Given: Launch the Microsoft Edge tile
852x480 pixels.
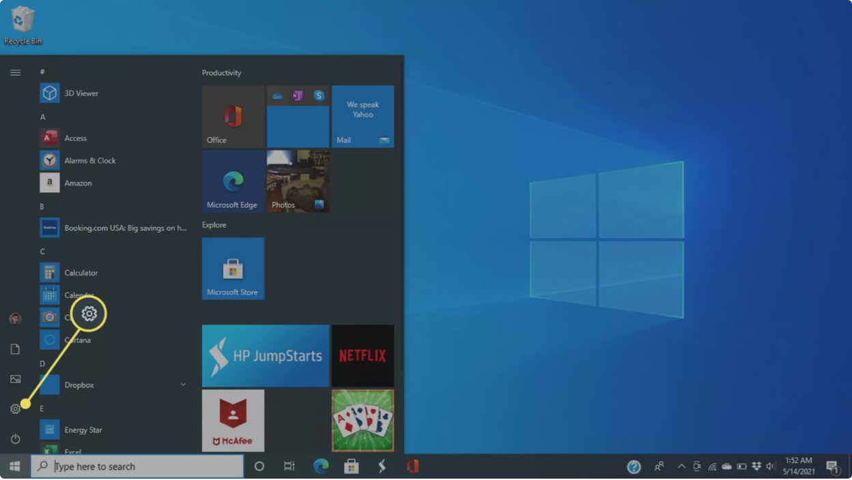Looking at the screenshot, I should point(233,181).
